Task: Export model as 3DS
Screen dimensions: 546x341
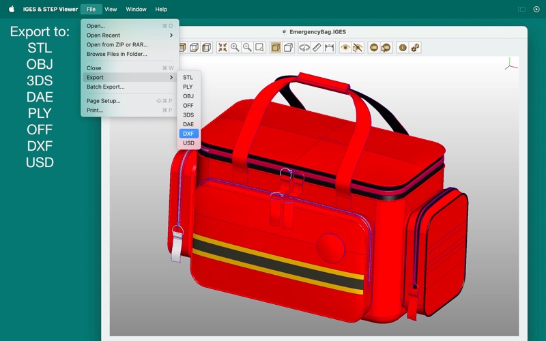Action: click(x=189, y=115)
